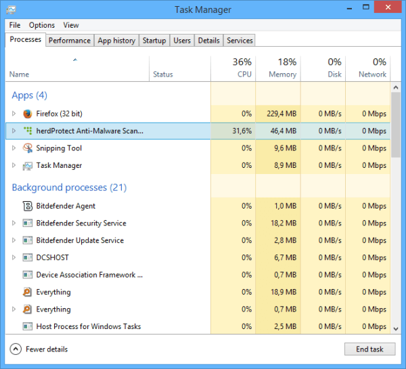This screenshot has width=406, height=369.
Task: Click the Fewer details link
Action: (47, 349)
